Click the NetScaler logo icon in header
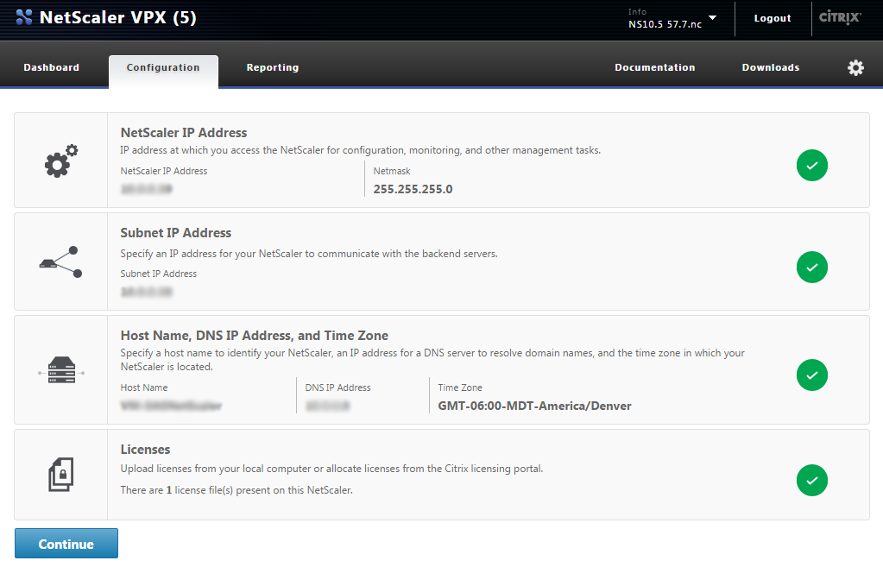This screenshot has width=883, height=567. pos(23,17)
